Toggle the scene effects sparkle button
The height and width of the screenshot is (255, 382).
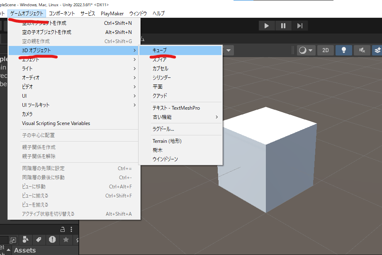point(377,51)
